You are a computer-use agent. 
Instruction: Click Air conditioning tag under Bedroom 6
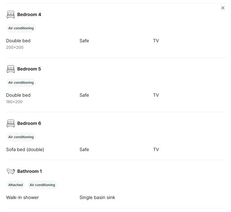click(x=21, y=137)
